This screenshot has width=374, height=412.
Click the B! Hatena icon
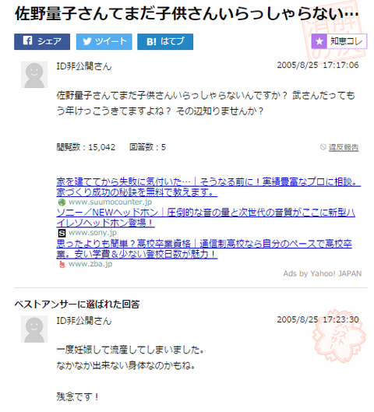pos(151,41)
